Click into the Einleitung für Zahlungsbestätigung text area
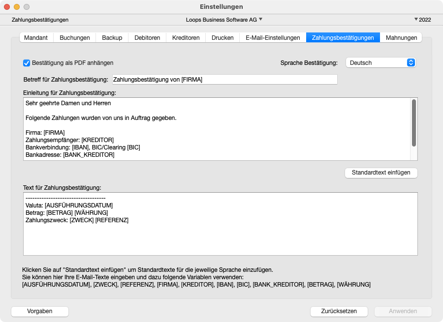Image resolution: width=443 pixels, height=322 pixels. 217,129
